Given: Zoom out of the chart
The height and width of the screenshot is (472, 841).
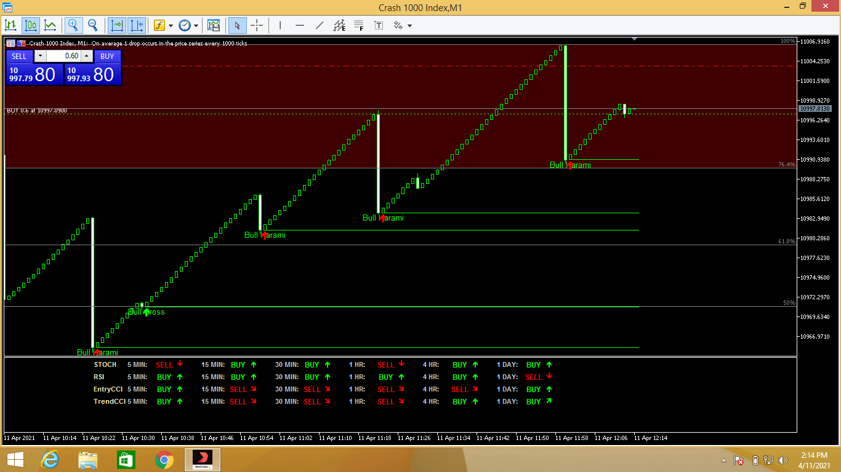Looking at the screenshot, I should pos(93,25).
